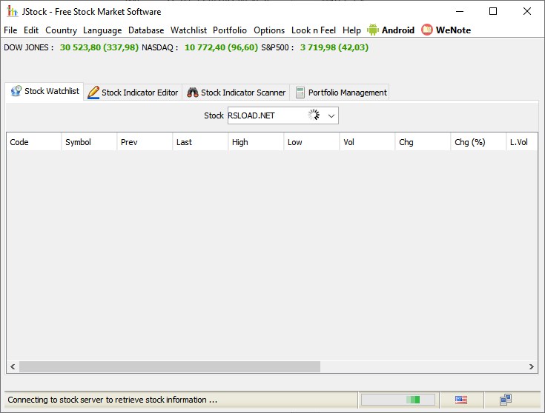Minimize the JStock window
545x413 pixels.
(x=460, y=11)
